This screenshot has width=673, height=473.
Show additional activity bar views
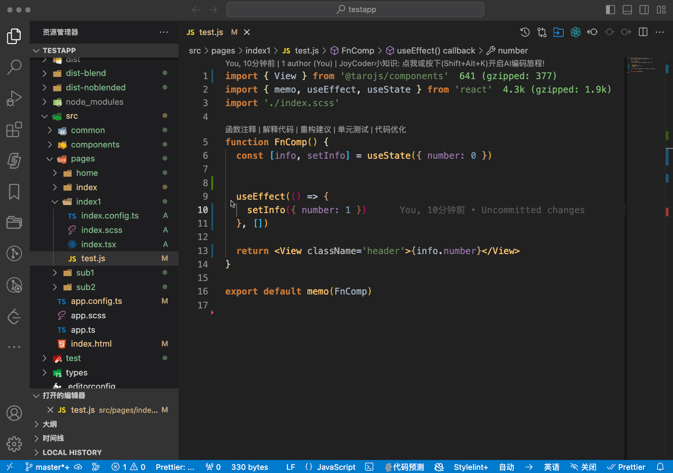point(14,347)
